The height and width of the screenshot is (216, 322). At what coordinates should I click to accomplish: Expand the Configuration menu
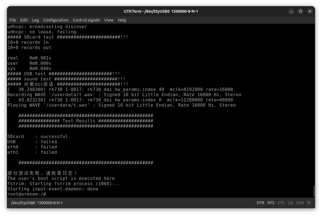click(56, 20)
